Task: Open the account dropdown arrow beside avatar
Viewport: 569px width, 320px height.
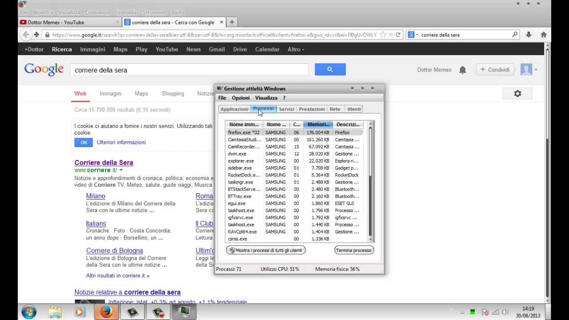Action: tap(536, 70)
